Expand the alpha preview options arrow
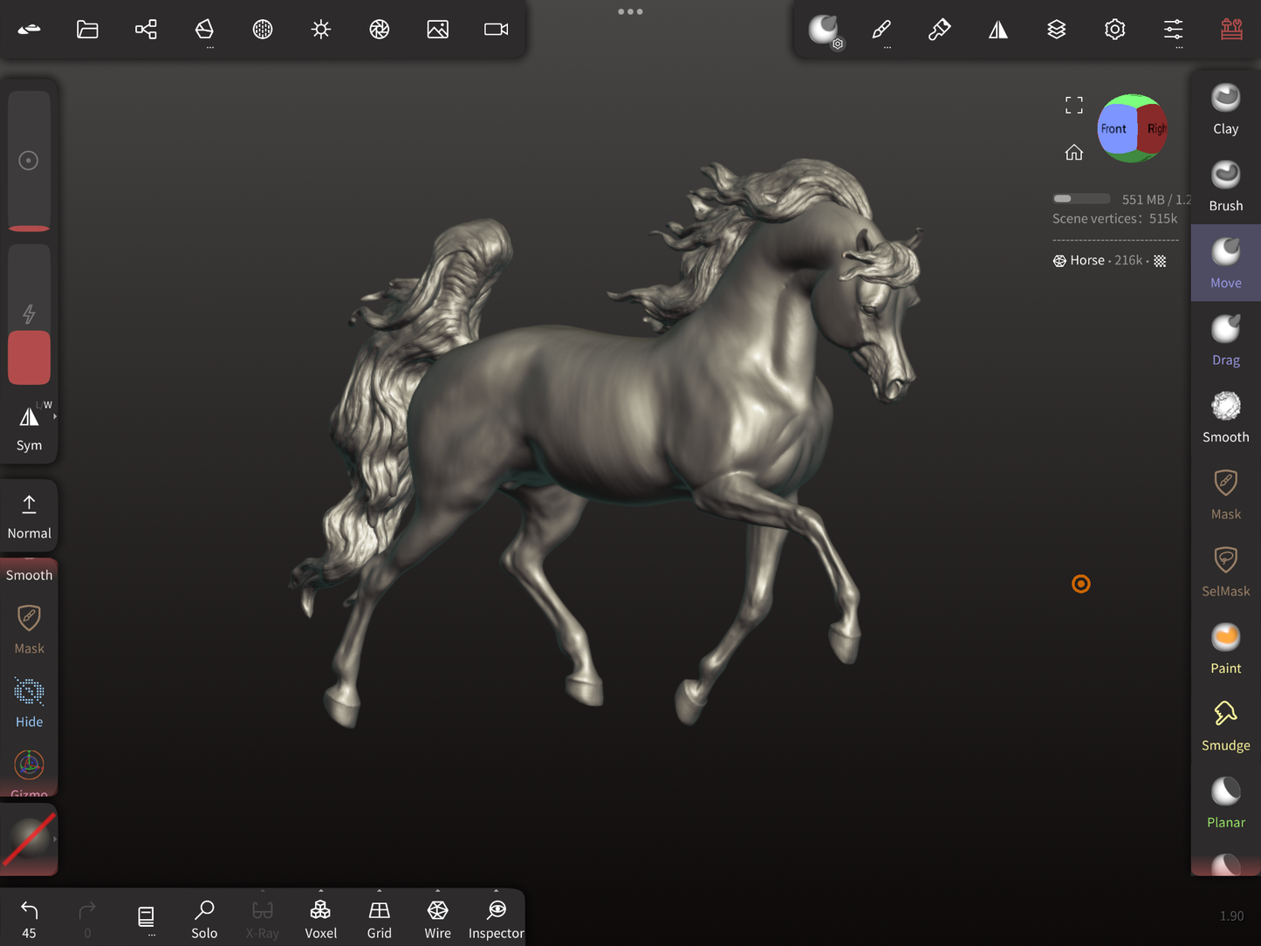1261x946 pixels. 55,839
